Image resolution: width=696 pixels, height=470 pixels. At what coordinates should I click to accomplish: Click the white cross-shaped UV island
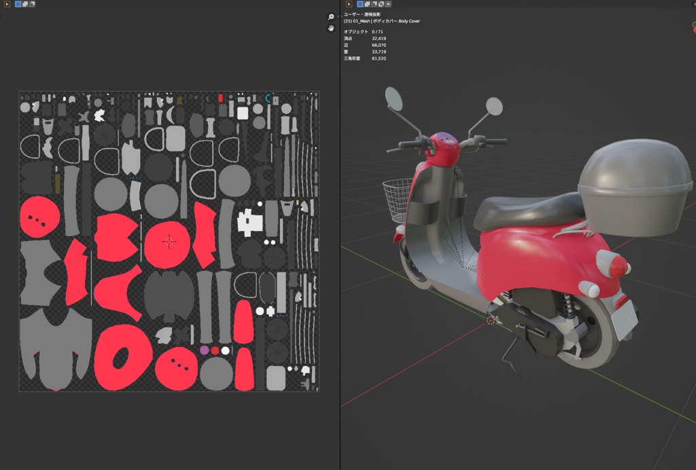click(250, 223)
